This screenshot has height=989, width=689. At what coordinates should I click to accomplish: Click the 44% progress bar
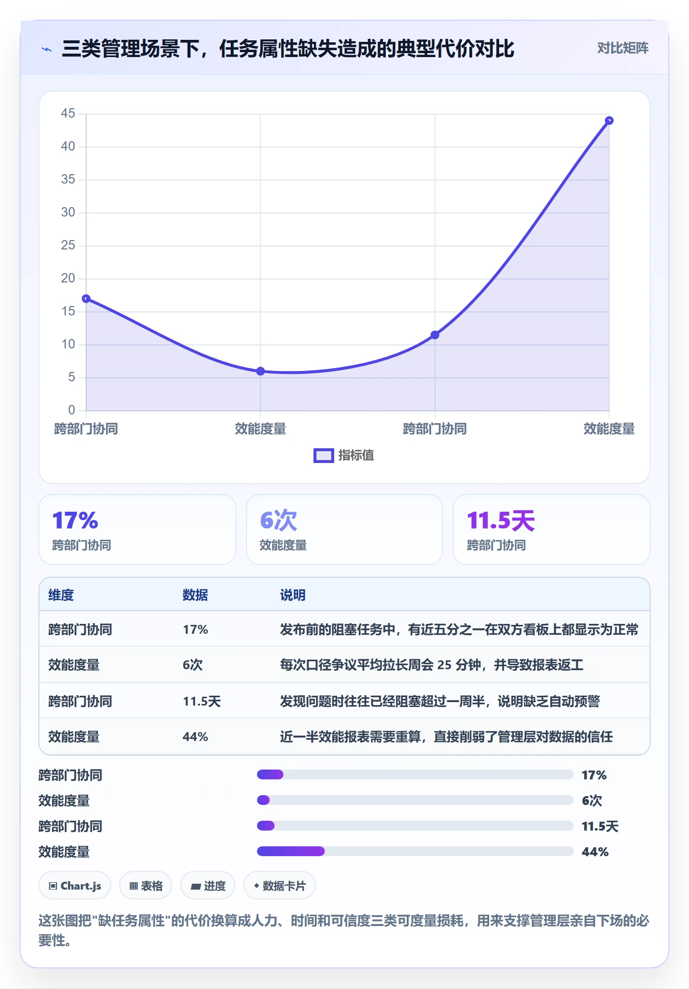(x=415, y=851)
